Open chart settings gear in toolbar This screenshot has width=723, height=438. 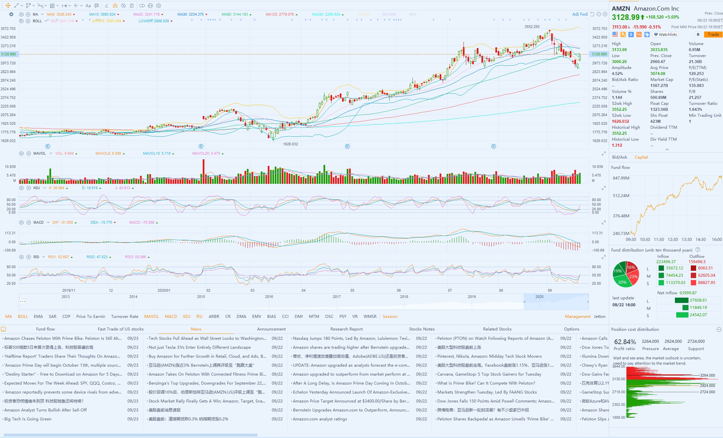[x=159, y=6]
